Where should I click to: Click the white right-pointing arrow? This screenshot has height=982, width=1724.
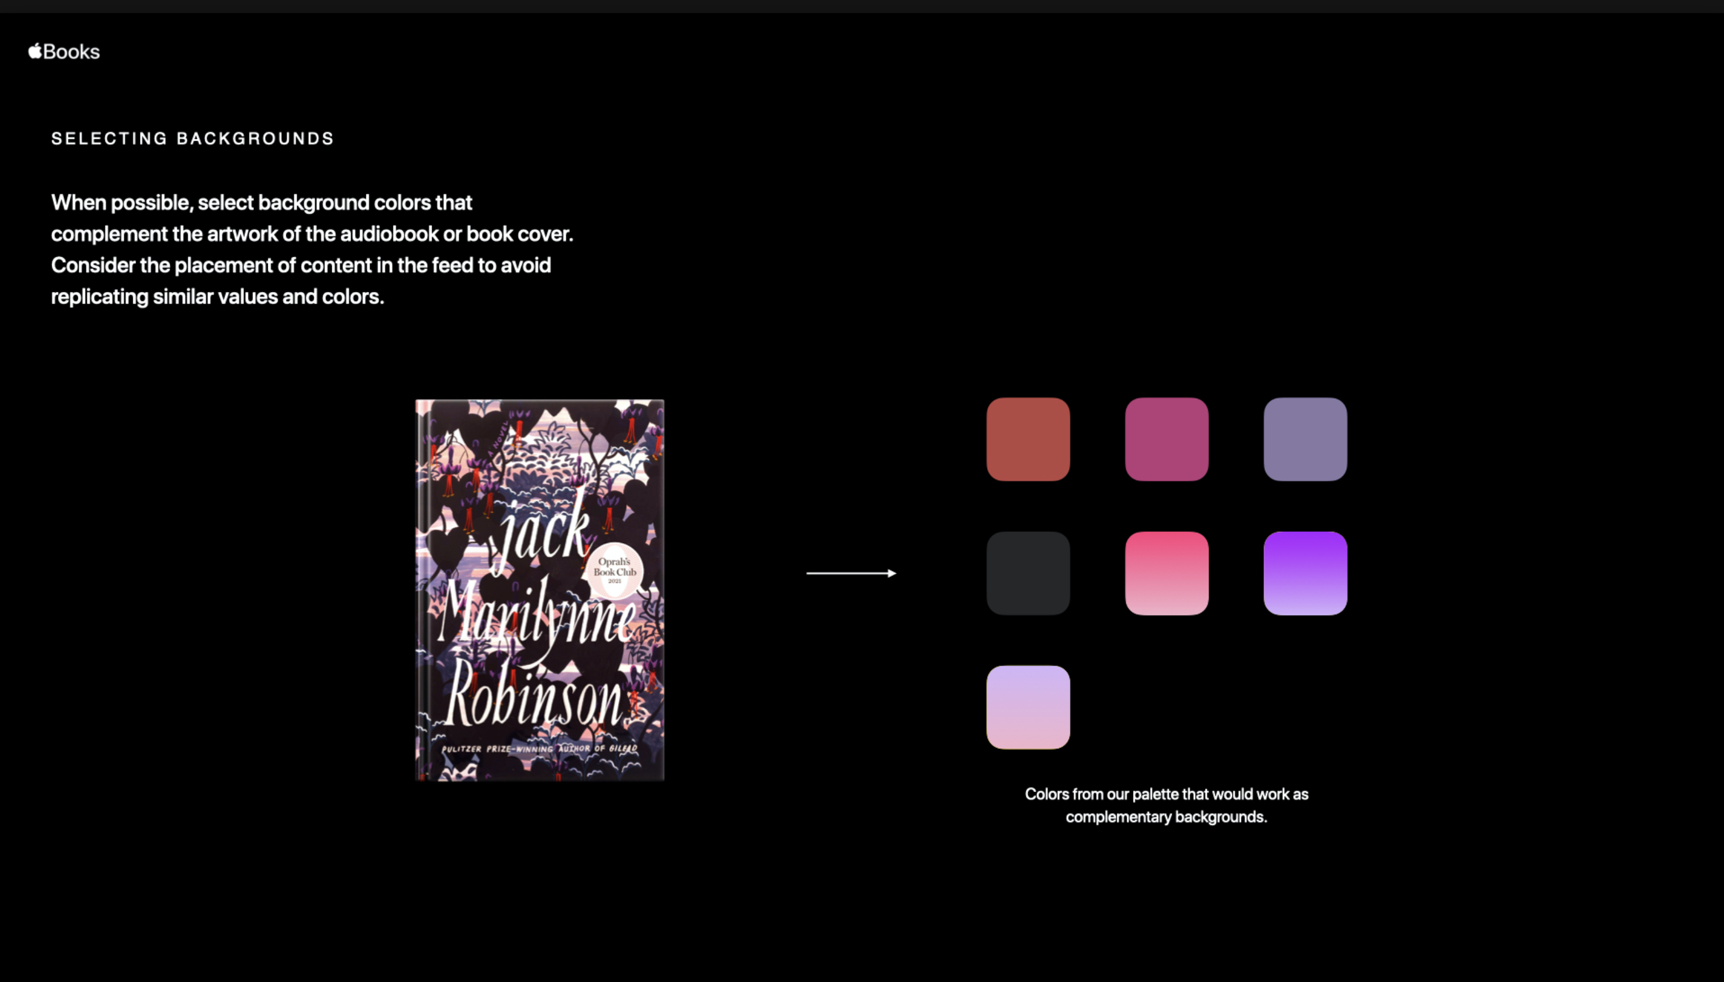pyautogui.click(x=851, y=573)
